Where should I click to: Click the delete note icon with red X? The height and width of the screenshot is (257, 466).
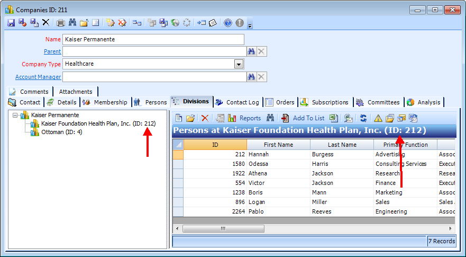tap(122, 23)
